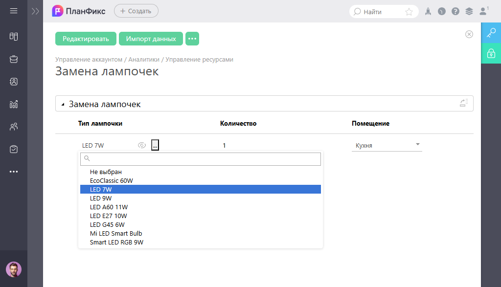Click the green padlock side tab
This screenshot has height=287, width=501.
point(491,53)
